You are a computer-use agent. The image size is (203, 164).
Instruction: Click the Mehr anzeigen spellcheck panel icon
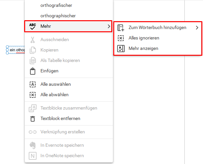point(121,49)
